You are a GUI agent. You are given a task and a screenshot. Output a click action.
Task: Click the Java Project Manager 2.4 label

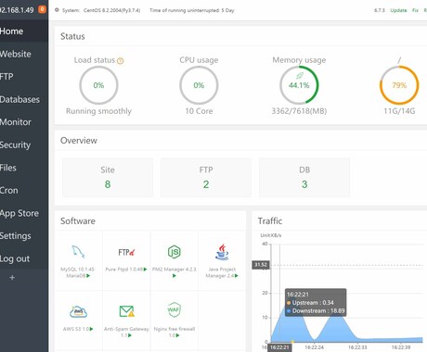[x=222, y=272]
